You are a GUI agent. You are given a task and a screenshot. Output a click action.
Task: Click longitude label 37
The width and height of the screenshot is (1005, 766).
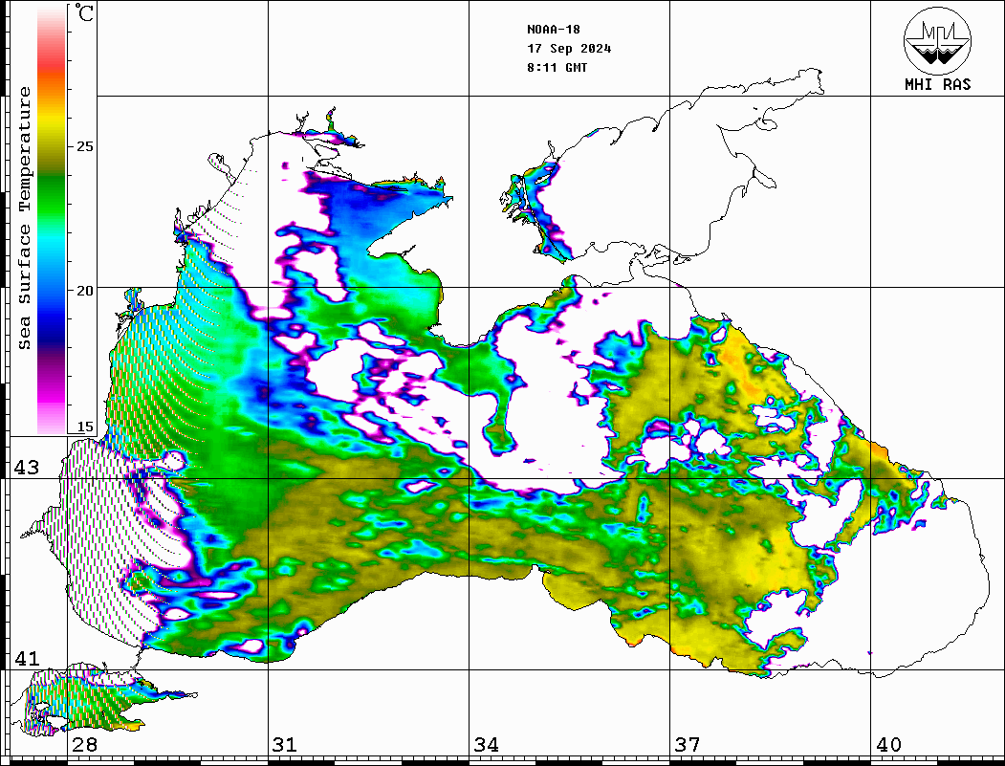(688, 744)
